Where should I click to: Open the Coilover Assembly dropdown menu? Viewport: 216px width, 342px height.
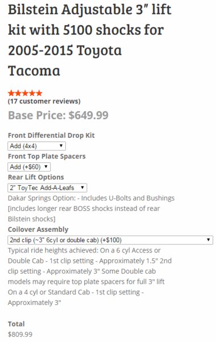[110, 240]
